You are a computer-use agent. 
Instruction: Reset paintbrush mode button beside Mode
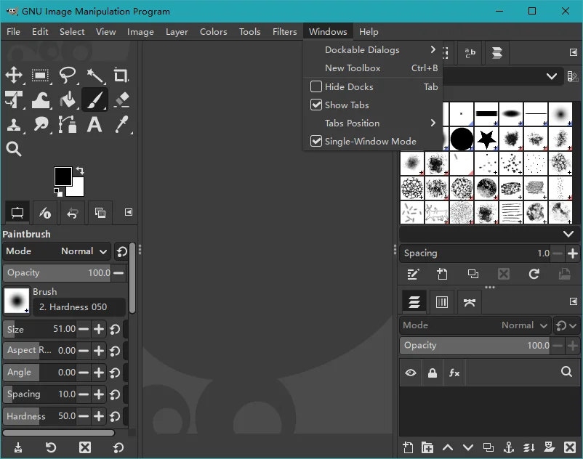click(x=121, y=251)
